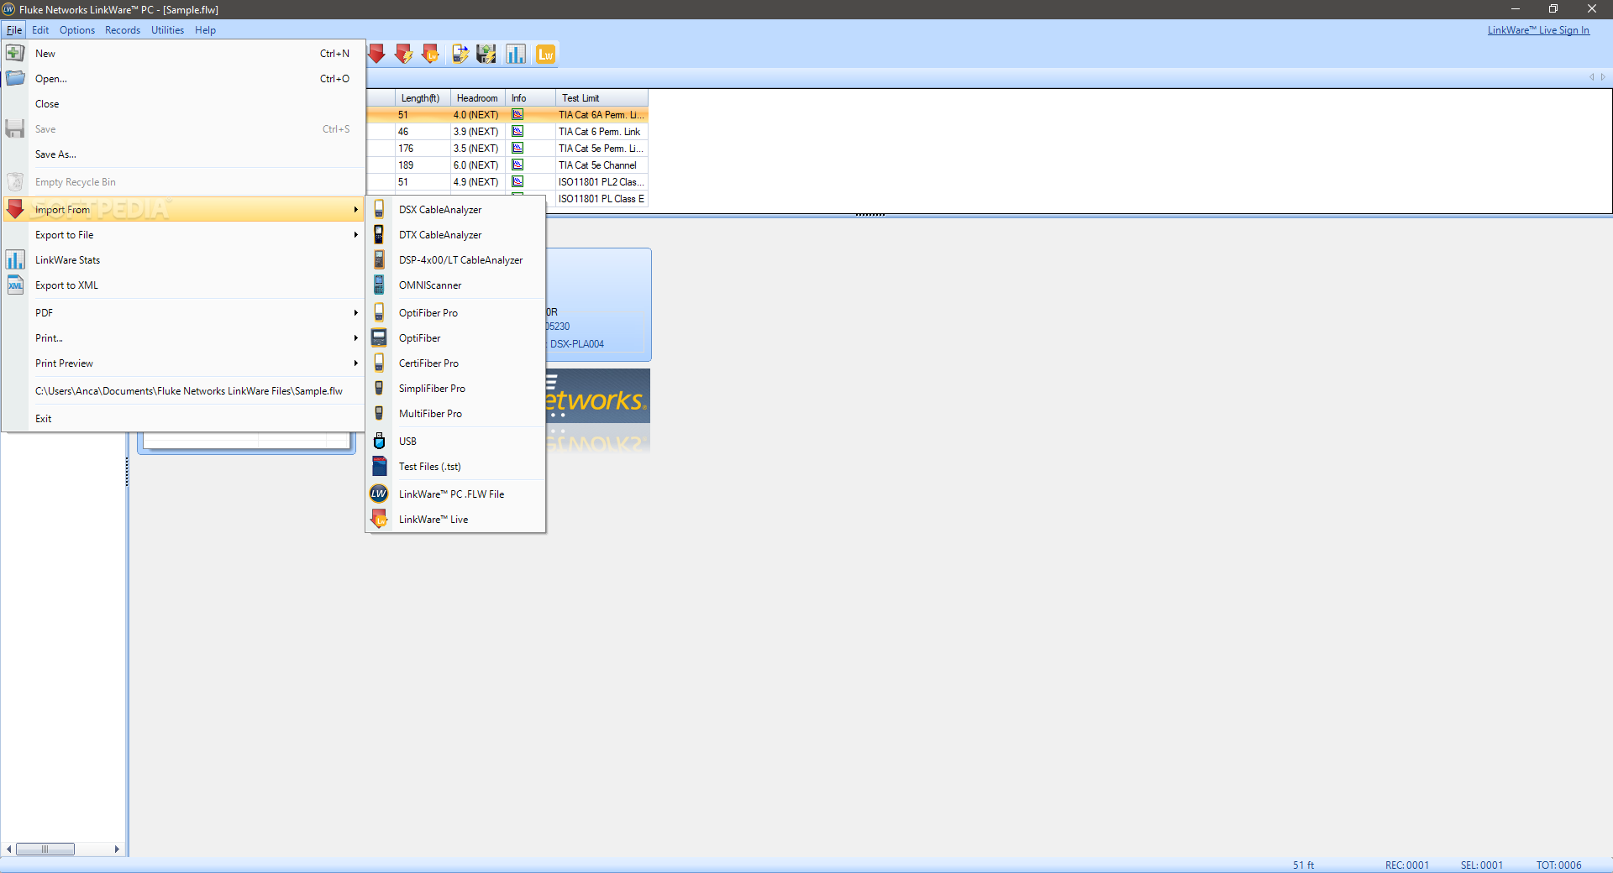Choose DSX CableAnalyzer from the import submenu
1613x873 pixels.
[456, 210]
